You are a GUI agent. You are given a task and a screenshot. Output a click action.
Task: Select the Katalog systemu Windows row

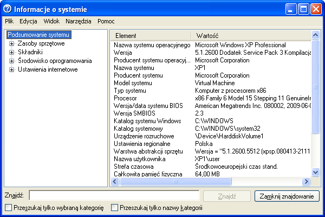211,121
